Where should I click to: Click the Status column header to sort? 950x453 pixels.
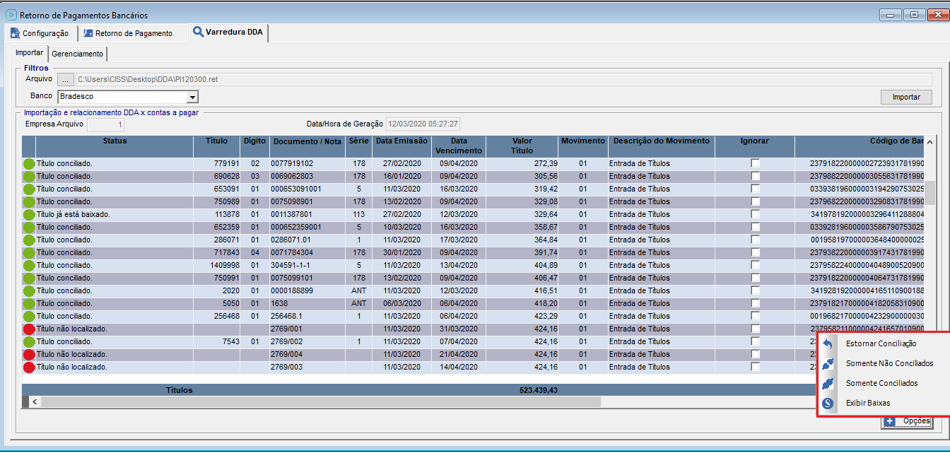[x=115, y=141]
